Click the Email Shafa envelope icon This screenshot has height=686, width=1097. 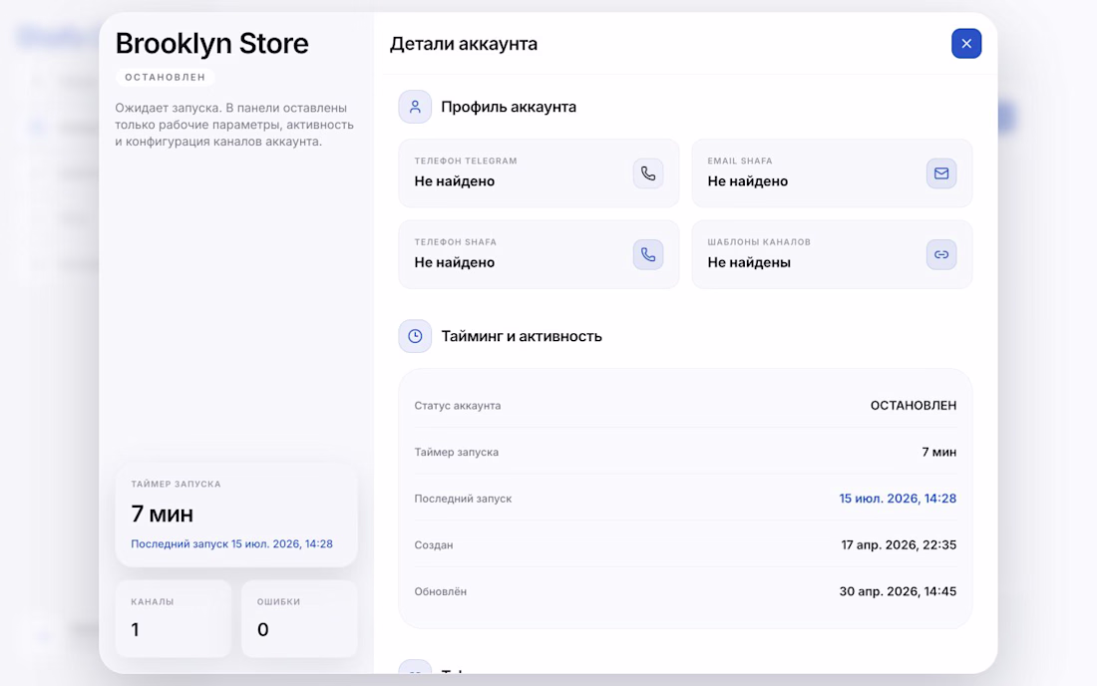941,173
